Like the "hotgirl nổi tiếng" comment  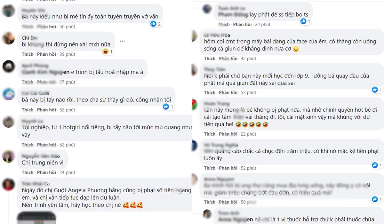click(28, 145)
